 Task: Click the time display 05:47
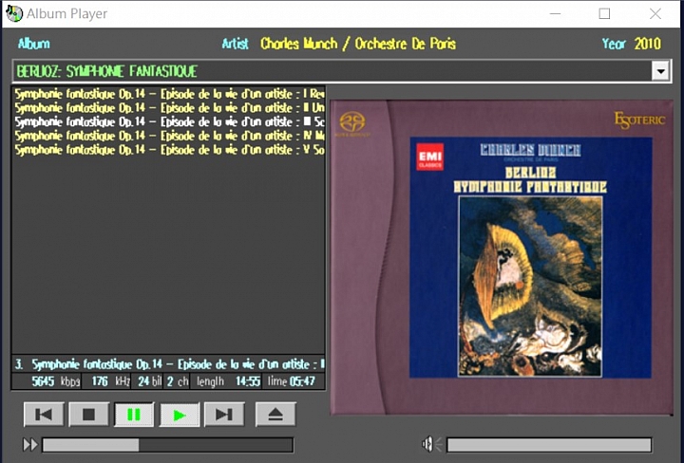(x=302, y=381)
